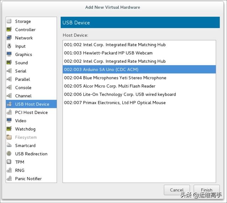
Task: Click the Smartcard reader icon
Action: [9, 145]
